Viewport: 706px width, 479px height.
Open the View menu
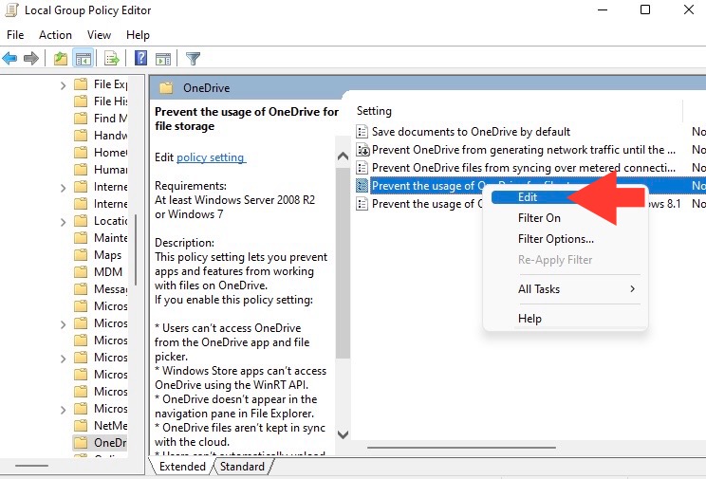pos(99,35)
